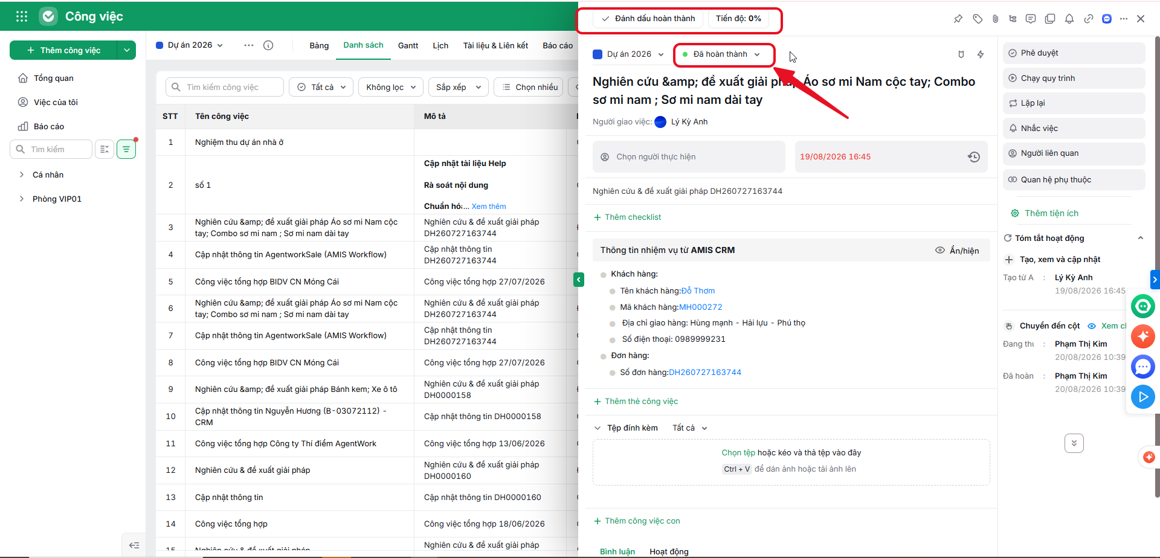1160x558 pixels.
Task: Click the deadline history clock icon
Action: point(974,157)
